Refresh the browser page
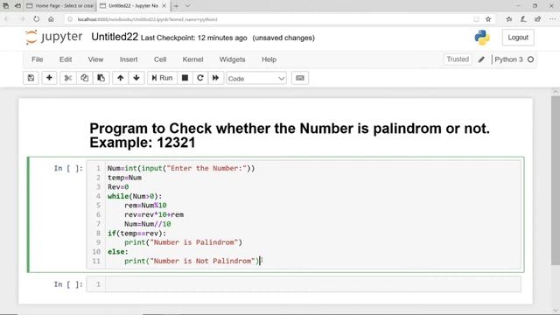560x315 pixels. [37, 19]
